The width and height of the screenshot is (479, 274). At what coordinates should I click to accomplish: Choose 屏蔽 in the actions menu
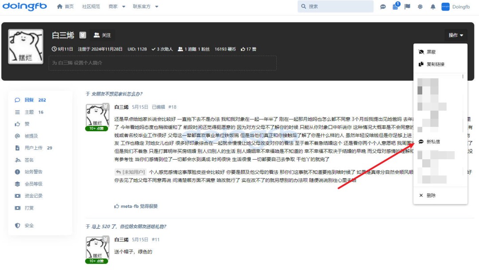tap(431, 52)
